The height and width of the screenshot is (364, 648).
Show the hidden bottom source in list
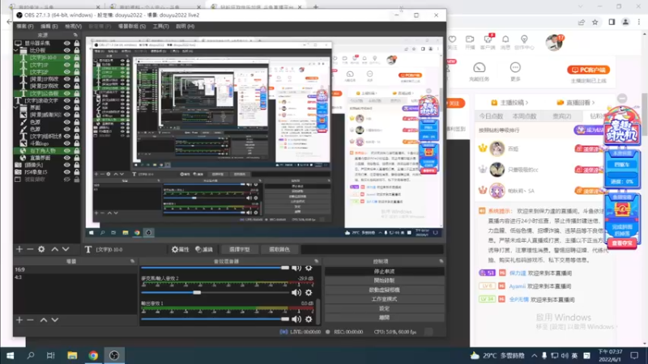(67, 180)
